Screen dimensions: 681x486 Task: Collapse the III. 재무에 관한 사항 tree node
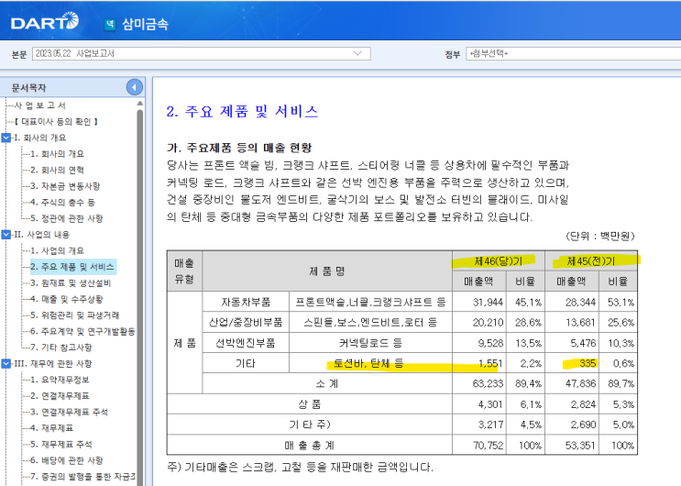(6, 363)
